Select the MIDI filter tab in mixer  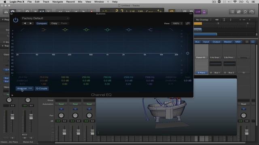pyautogui.click(x=238, y=42)
